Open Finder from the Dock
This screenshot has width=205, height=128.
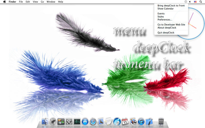(x=45, y=121)
